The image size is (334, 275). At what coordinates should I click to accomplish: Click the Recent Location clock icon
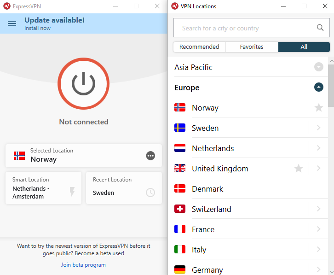click(150, 193)
